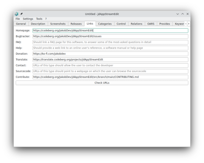204x163 pixels.
Task: Click the Check URLs button
Action: pos(102,83)
